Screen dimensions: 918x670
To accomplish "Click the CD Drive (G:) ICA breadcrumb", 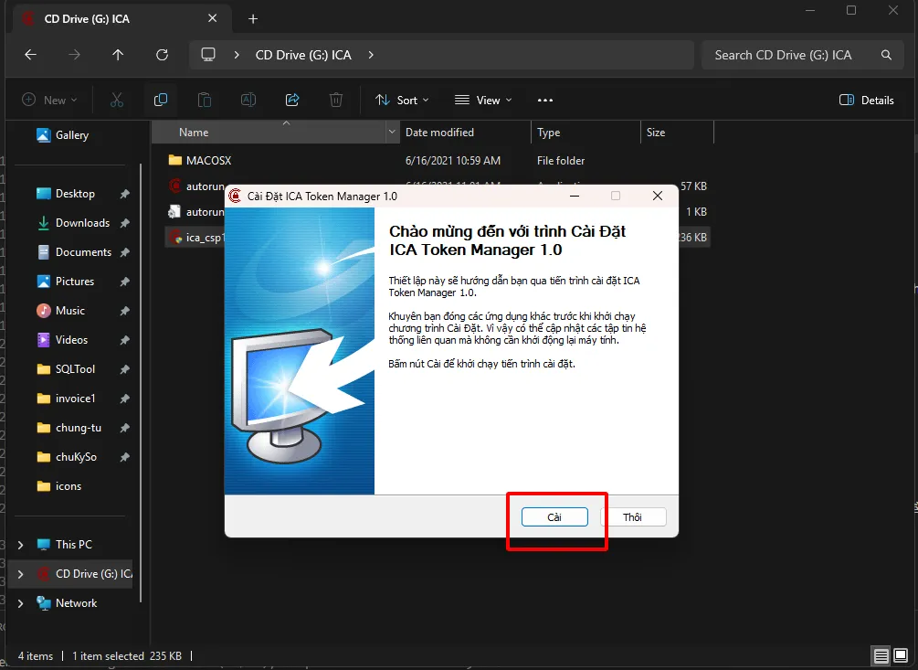I will pos(303,55).
